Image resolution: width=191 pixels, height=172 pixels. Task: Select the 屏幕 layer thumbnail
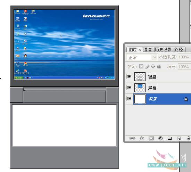tap(140, 88)
